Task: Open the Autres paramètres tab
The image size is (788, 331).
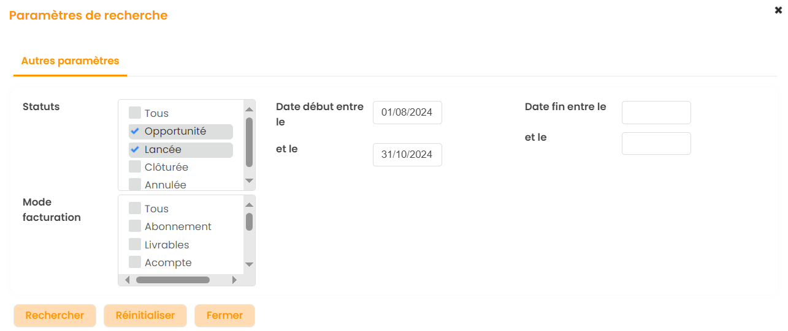Action: point(70,61)
